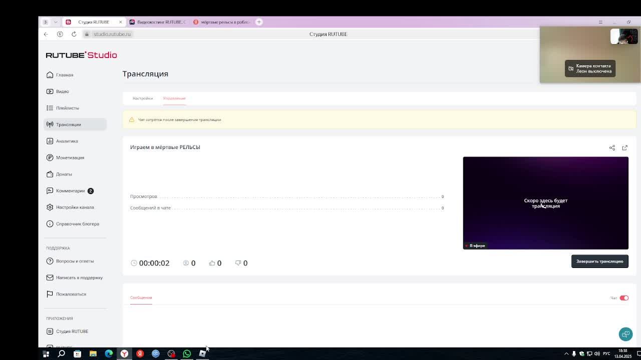Screen dimensions: 641x360
Task: Open the Видео section icon
Action: pos(50,91)
